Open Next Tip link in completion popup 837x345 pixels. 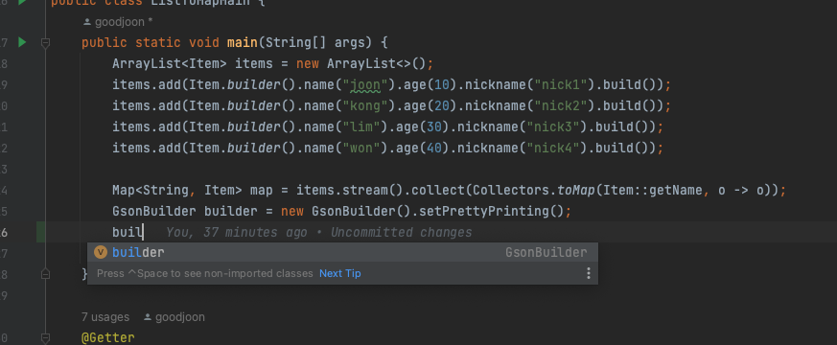click(x=340, y=273)
